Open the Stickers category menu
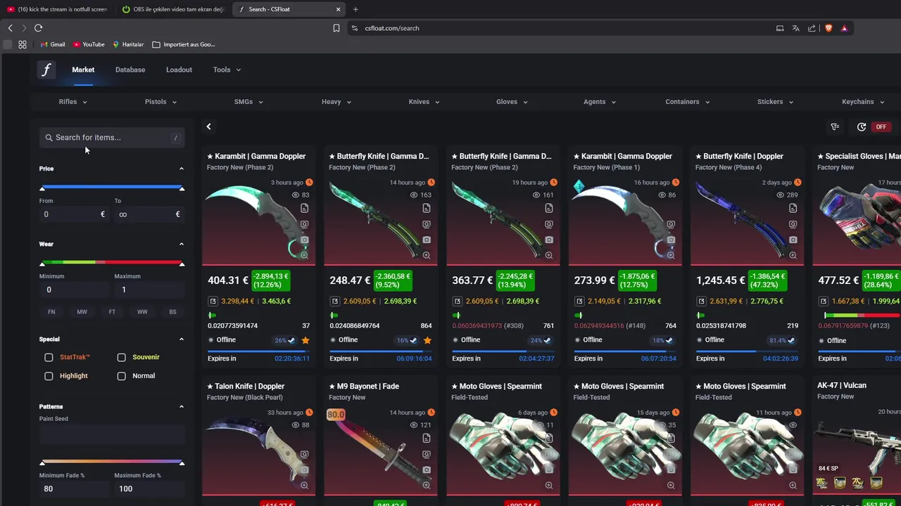The width and height of the screenshot is (901, 506). (x=775, y=102)
